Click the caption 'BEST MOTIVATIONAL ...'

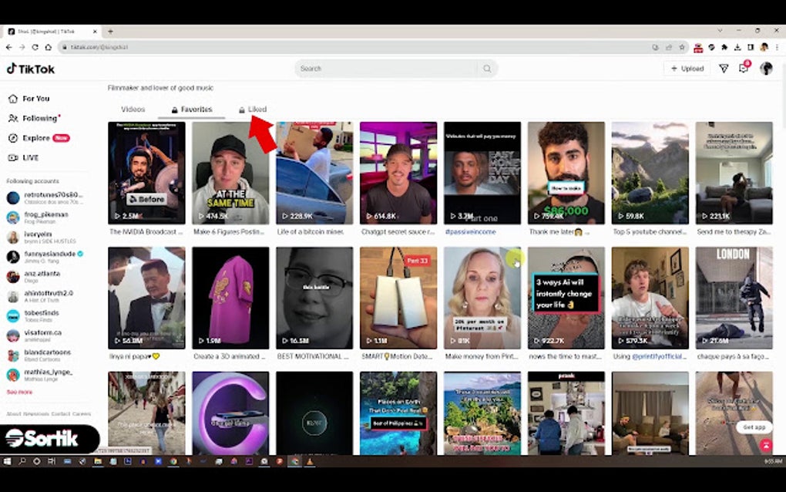(x=313, y=356)
